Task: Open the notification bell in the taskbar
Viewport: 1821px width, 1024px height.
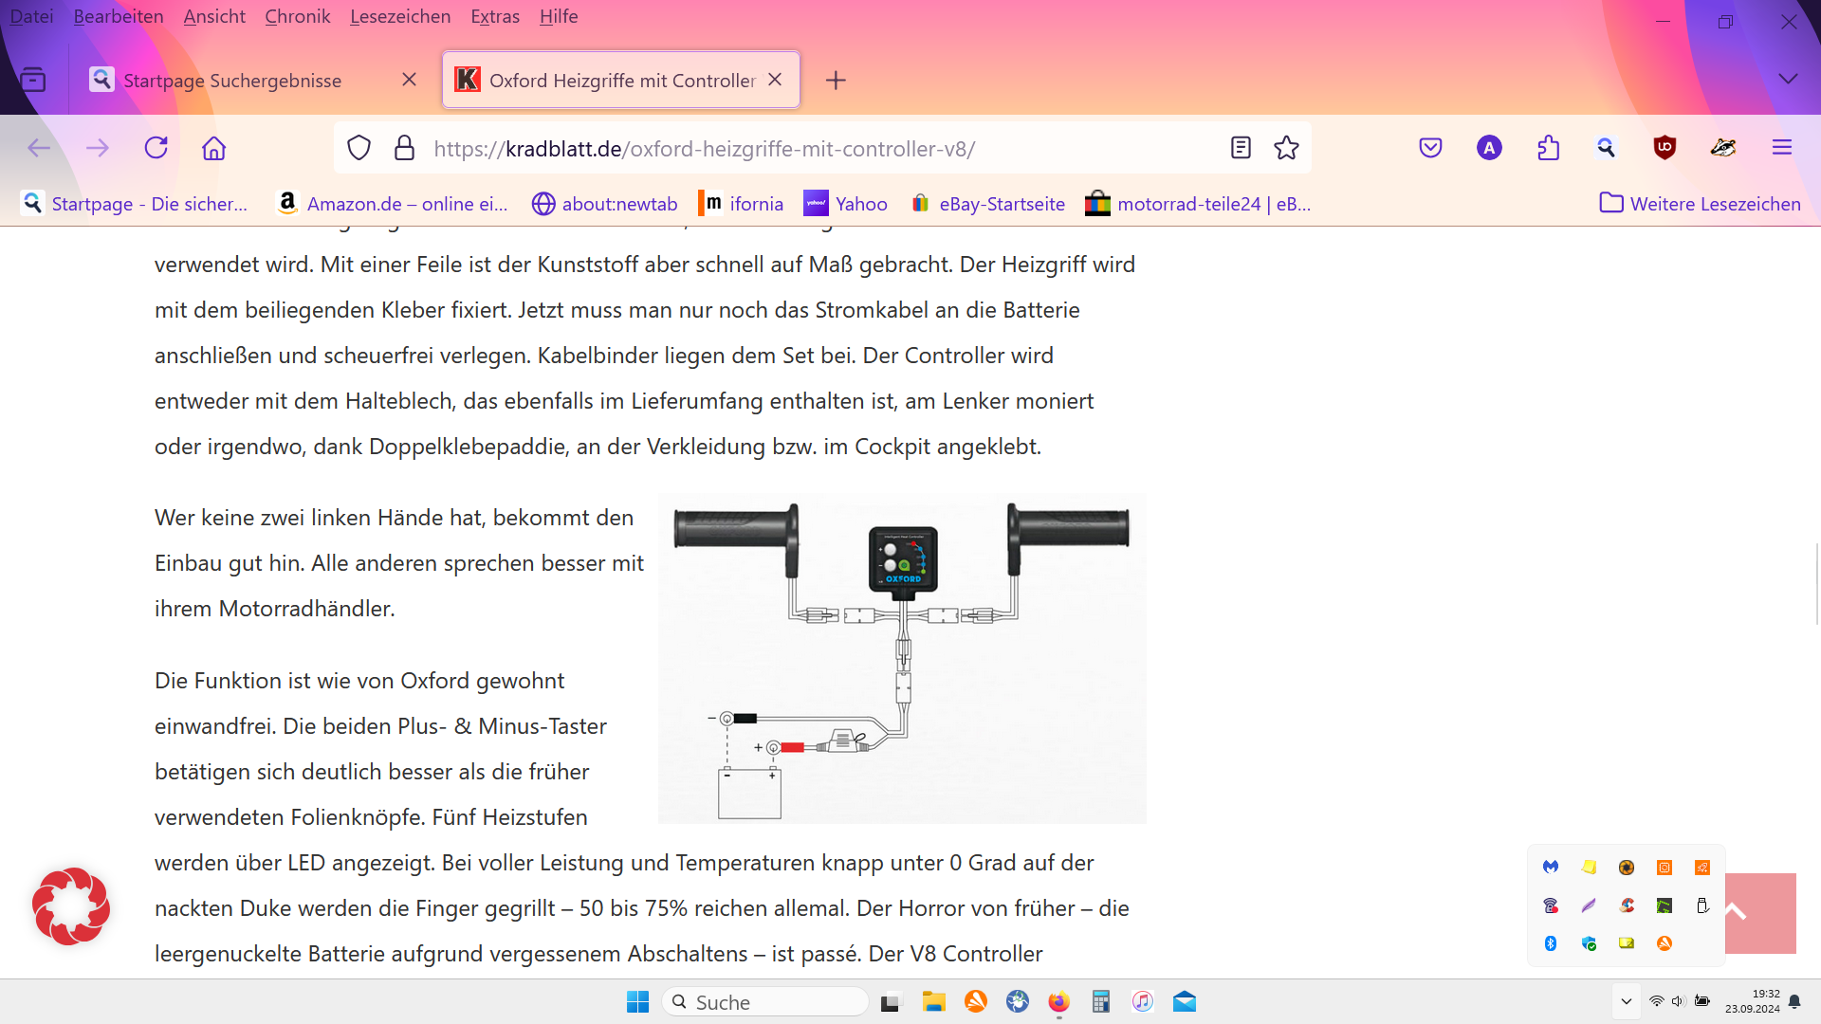Action: point(1794,1001)
